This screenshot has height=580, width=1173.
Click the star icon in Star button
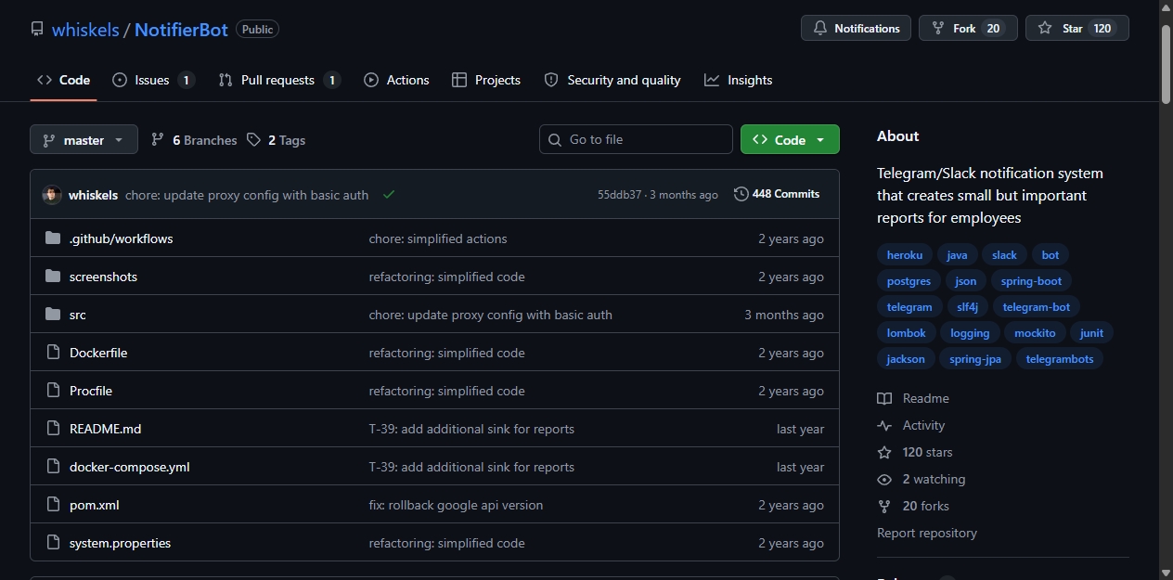point(1045,29)
